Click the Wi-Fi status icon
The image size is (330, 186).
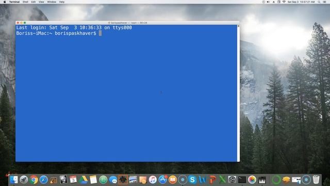[284, 2]
